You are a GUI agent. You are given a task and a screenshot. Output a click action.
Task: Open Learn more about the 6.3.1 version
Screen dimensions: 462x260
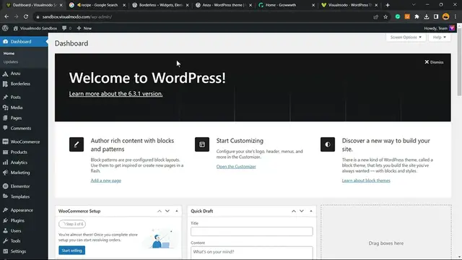pos(115,94)
